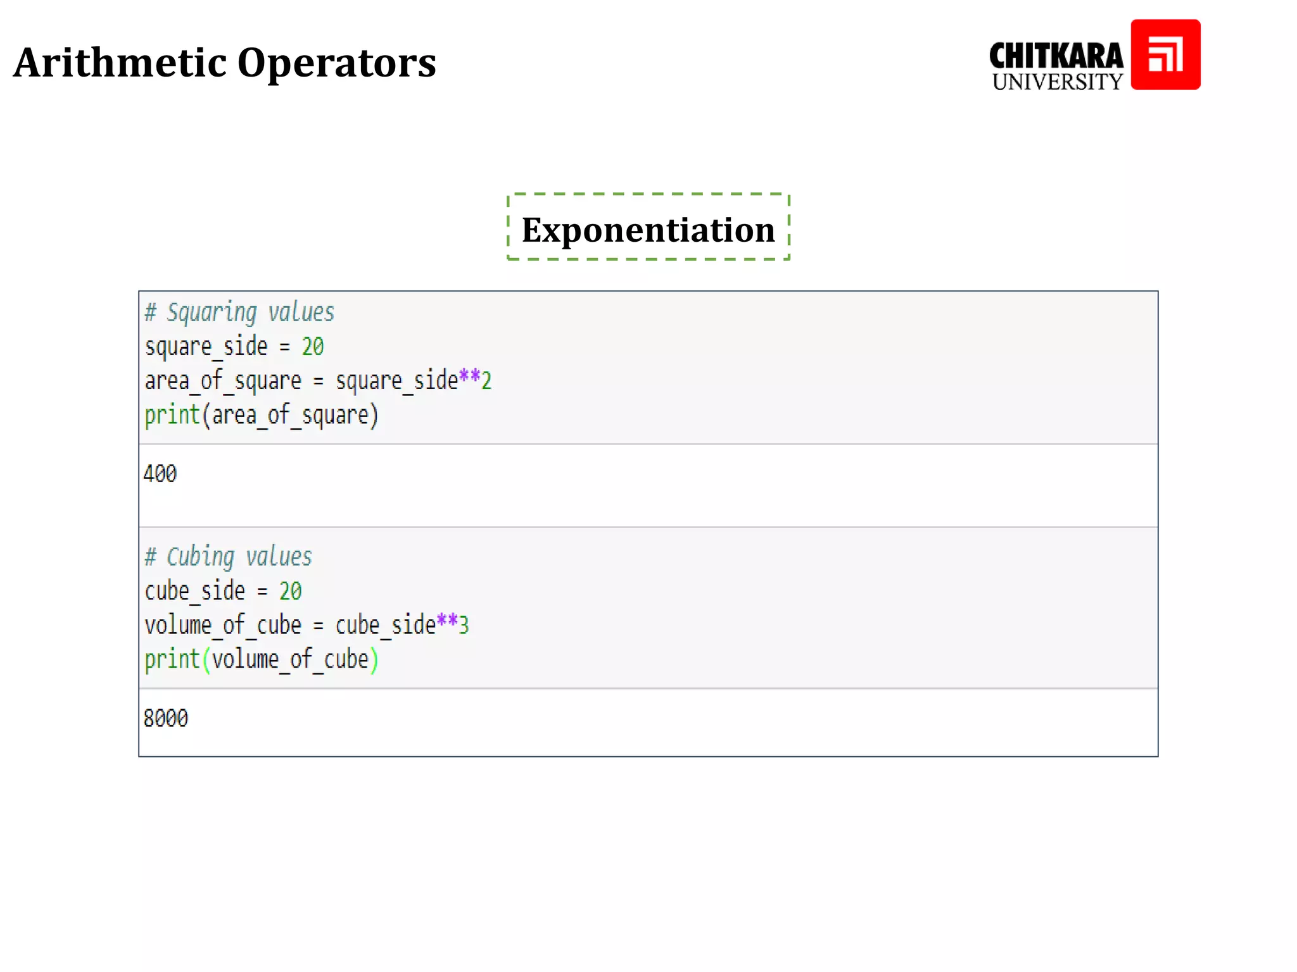1297x972 pixels.
Task: Click the 'print(area_of_square)' code line
Action: 261,416
